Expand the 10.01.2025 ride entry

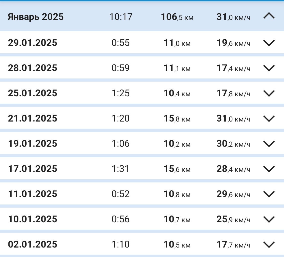click(269, 219)
